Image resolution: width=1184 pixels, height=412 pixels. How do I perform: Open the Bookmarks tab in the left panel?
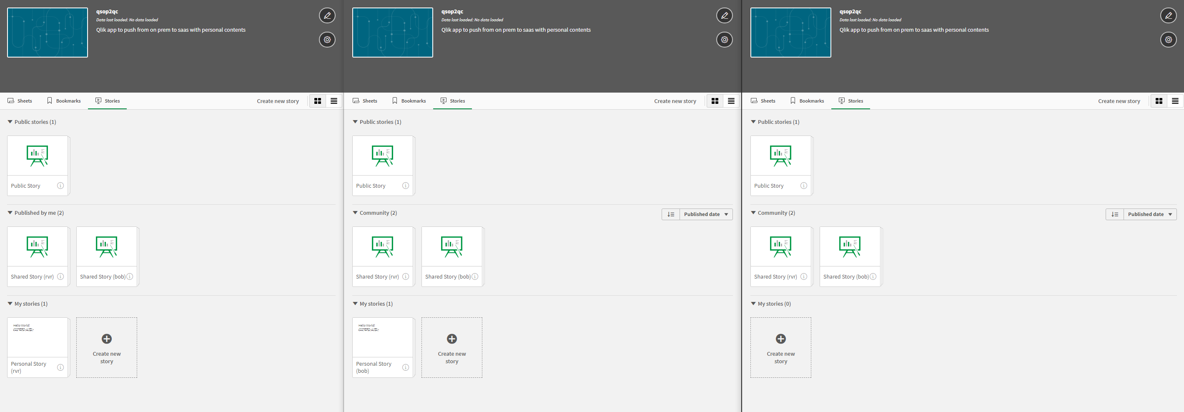64,100
